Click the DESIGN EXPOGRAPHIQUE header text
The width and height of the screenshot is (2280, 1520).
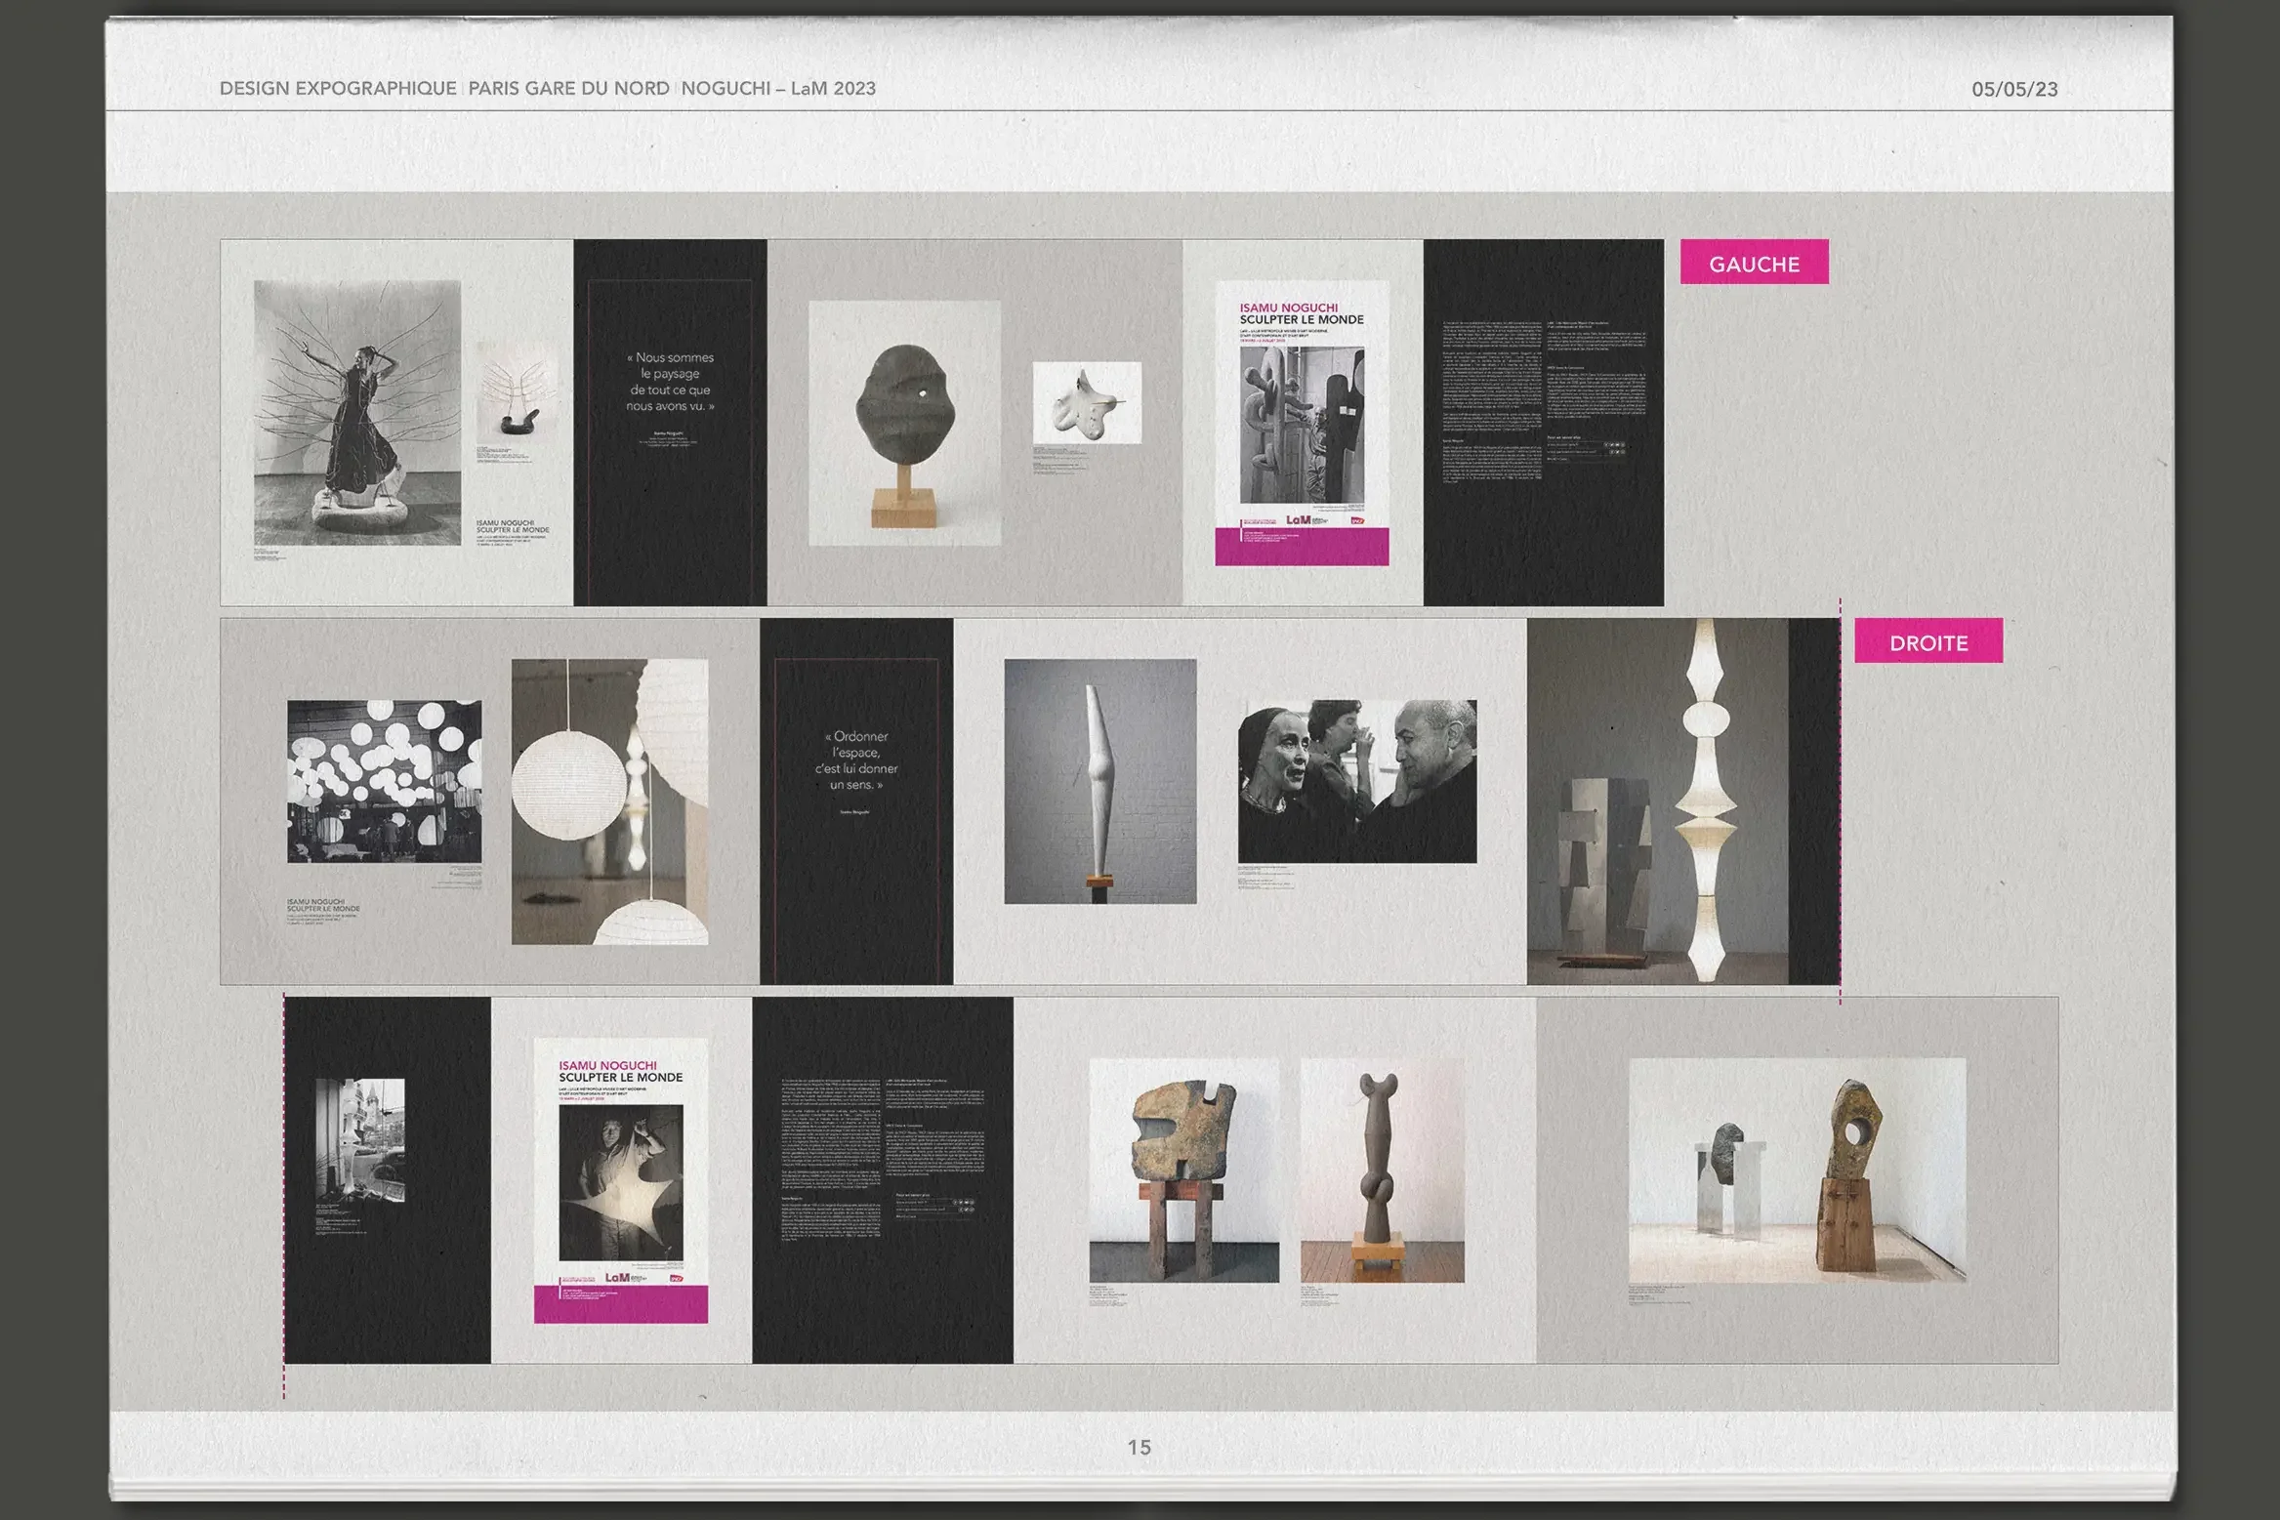[x=338, y=88]
